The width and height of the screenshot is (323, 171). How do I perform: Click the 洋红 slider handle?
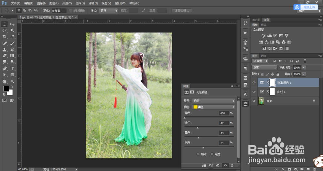[198, 128]
